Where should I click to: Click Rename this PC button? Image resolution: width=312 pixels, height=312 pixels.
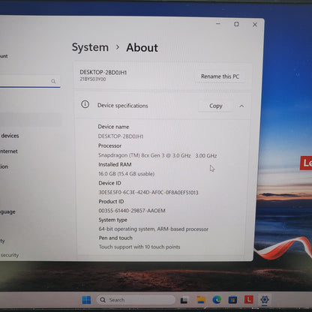220,76
